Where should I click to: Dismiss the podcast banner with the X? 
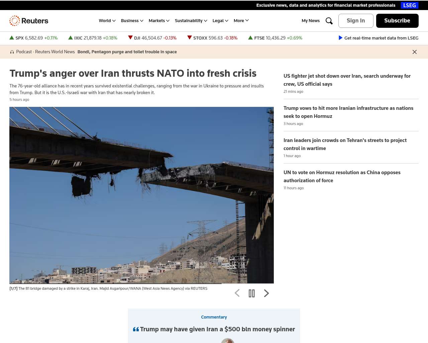[415, 52]
